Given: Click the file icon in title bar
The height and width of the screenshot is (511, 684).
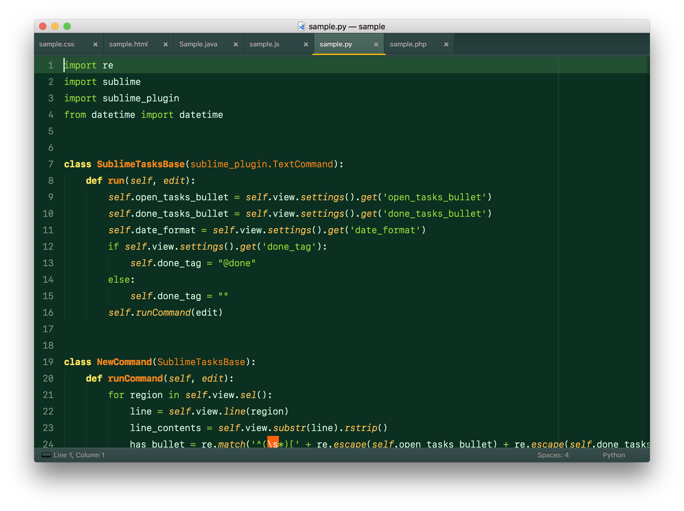Looking at the screenshot, I should point(301,27).
